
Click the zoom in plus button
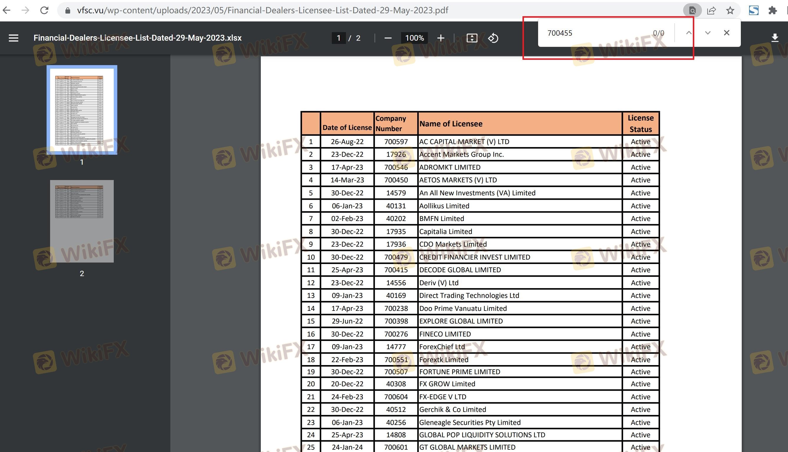[x=441, y=38]
